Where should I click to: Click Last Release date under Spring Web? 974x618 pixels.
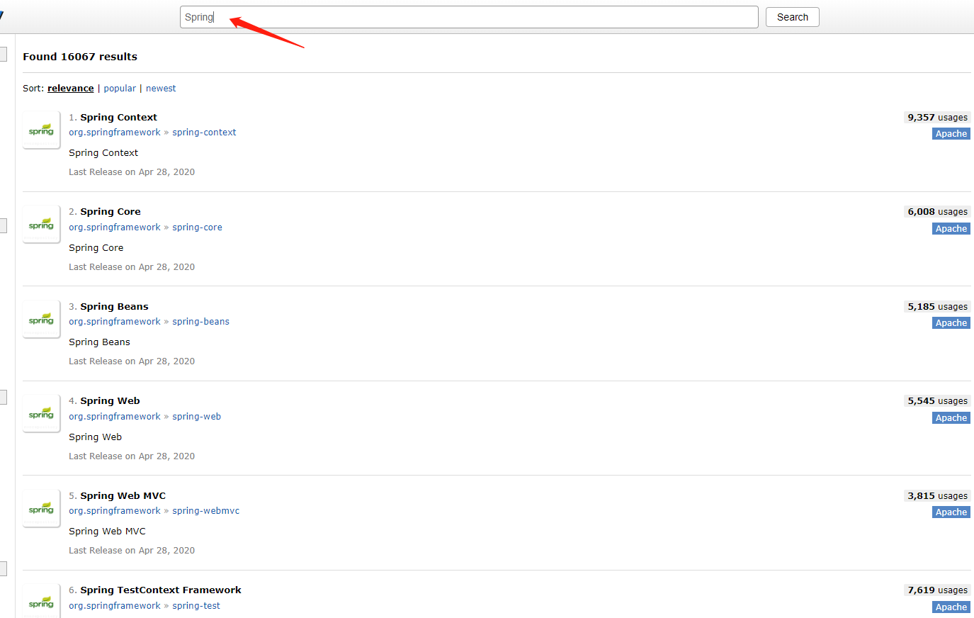[132, 456]
